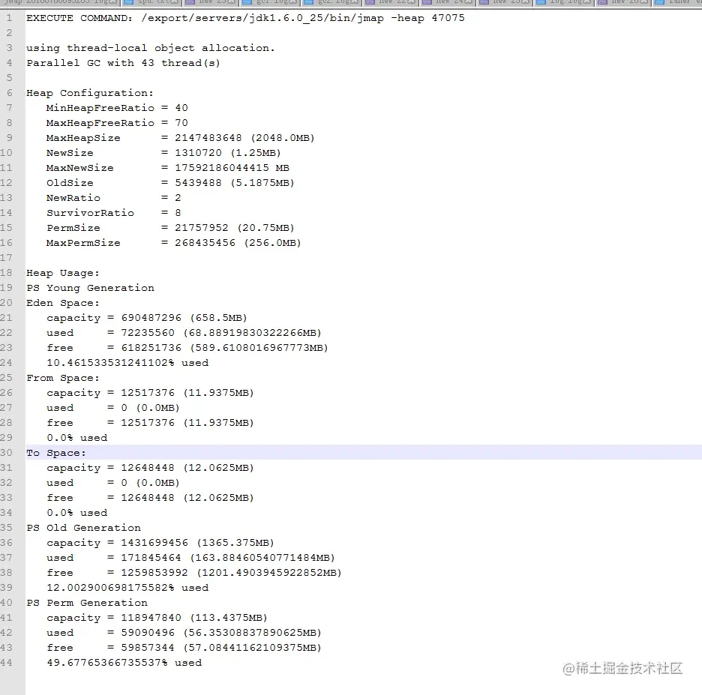Click the 'Heap Usage:' heading

pos(63,274)
